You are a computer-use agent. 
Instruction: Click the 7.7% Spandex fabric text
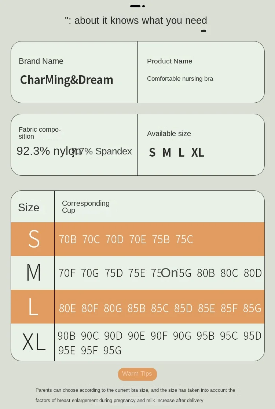pos(102,151)
